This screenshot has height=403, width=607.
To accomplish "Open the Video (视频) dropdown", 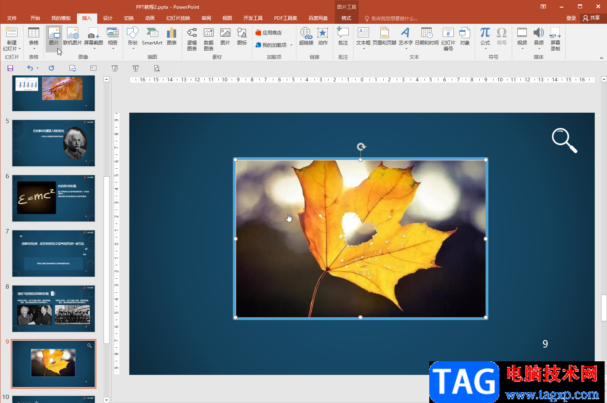I will click(x=522, y=49).
